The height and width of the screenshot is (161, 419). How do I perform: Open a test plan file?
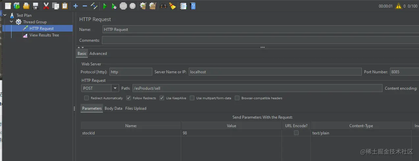pos(26,6)
